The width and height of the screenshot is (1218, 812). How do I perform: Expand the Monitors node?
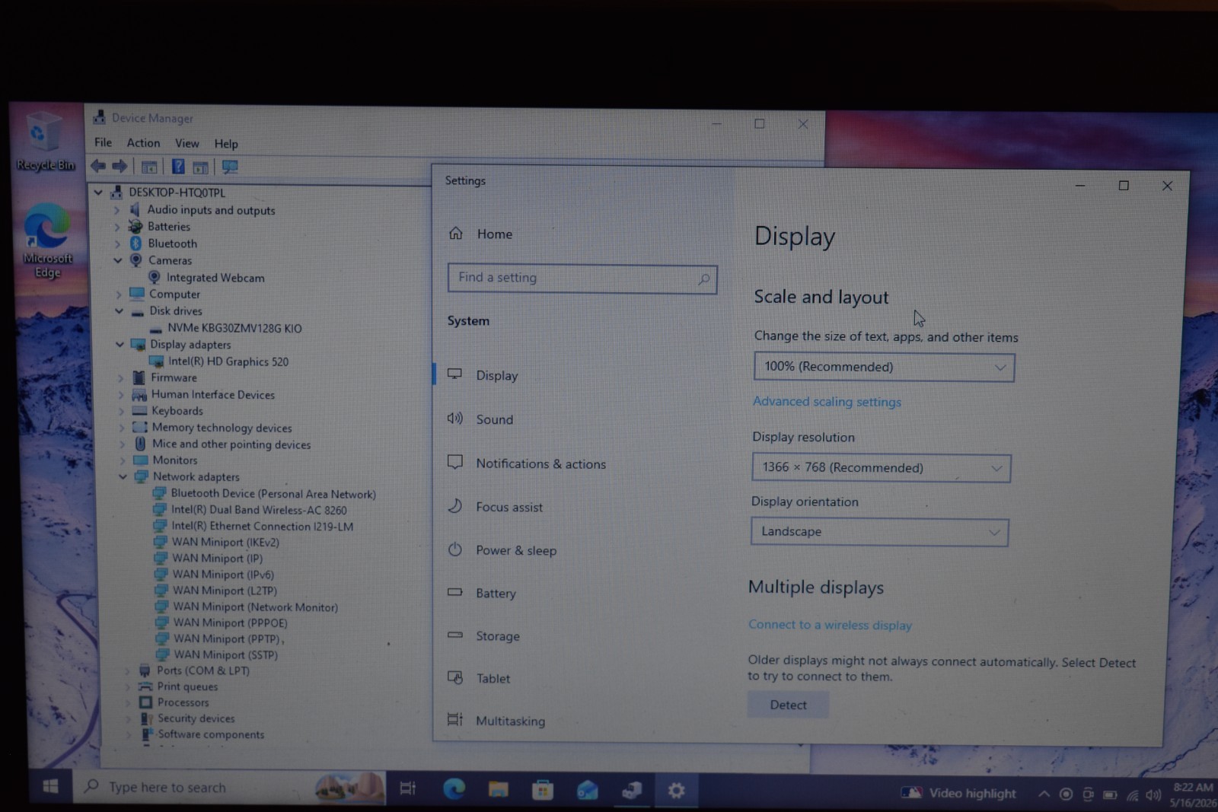tap(122, 460)
